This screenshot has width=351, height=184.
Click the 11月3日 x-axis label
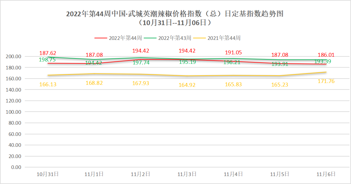[x=187, y=174]
